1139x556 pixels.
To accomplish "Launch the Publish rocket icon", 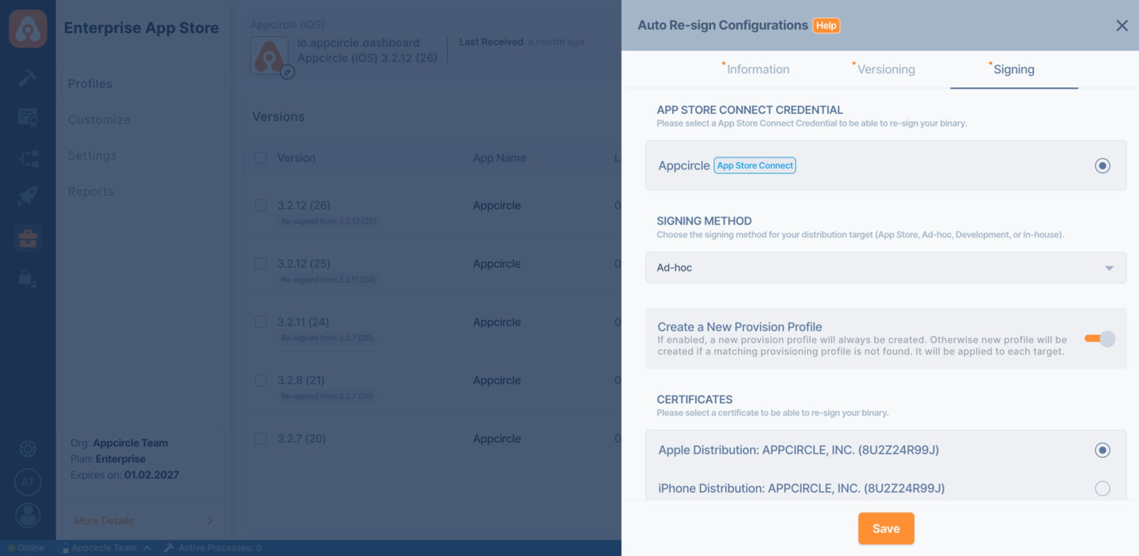I will 28,197.
